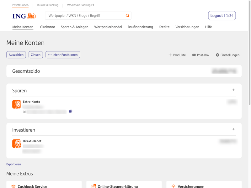Click the Online-Steuererklärung document icon

(x=93, y=186)
